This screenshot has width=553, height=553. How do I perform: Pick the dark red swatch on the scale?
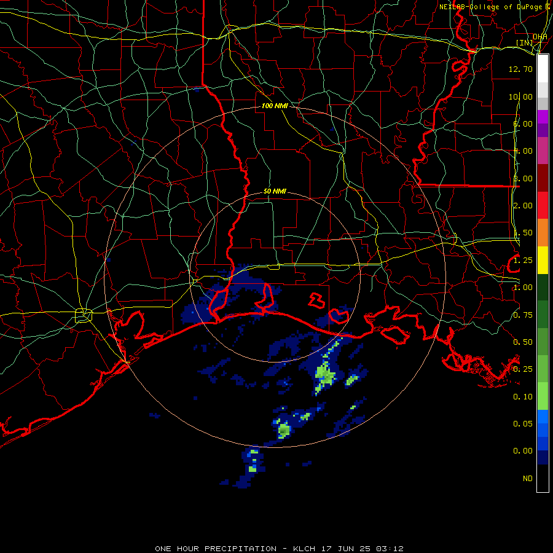point(543,178)
